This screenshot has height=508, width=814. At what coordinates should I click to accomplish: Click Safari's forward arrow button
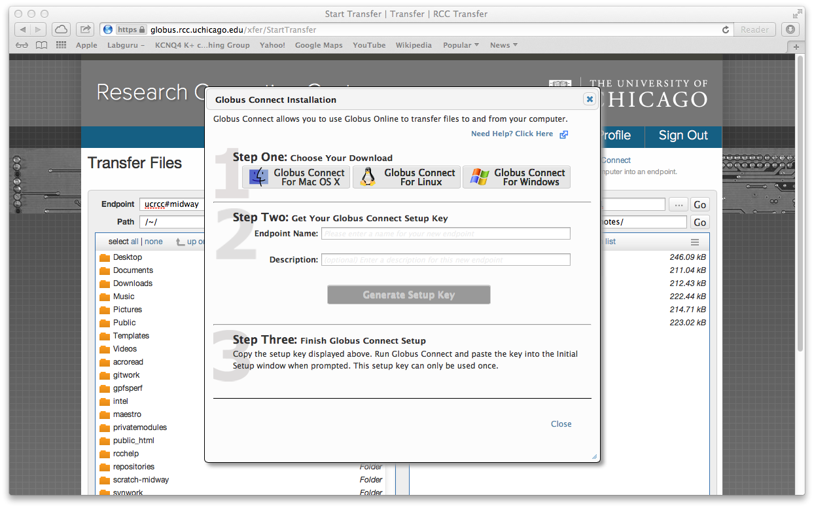[39, 29]
